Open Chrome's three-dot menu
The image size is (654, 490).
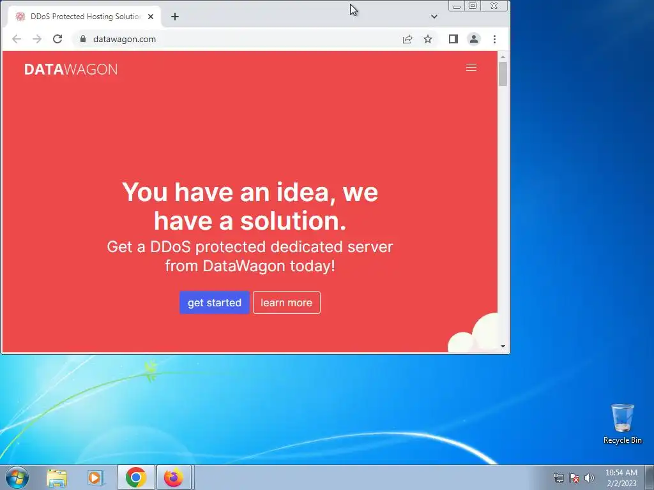click(495, 39)
